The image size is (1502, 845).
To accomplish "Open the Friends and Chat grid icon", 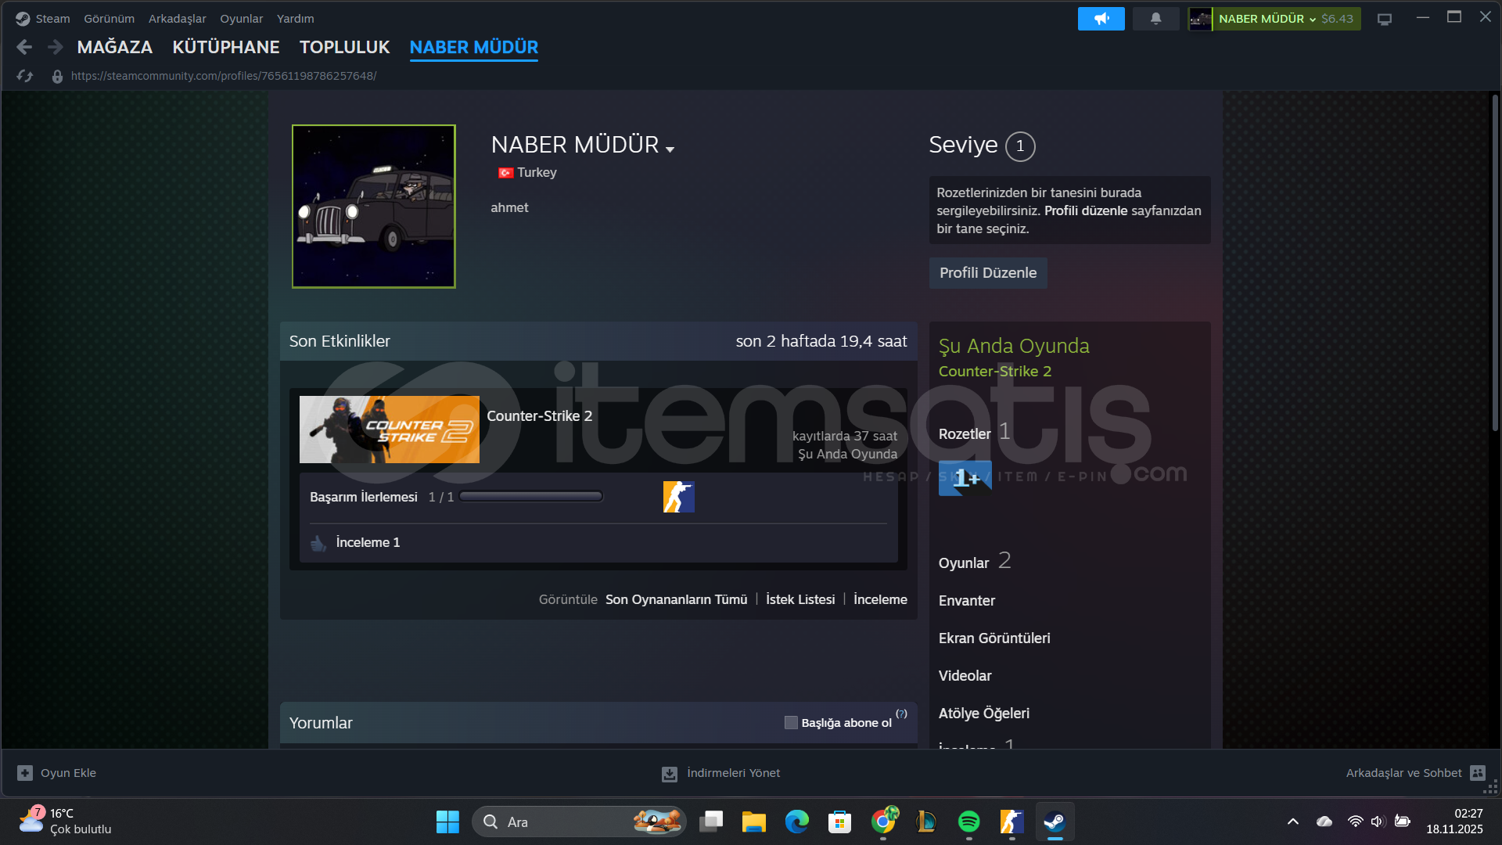I will pos(1477,773).
